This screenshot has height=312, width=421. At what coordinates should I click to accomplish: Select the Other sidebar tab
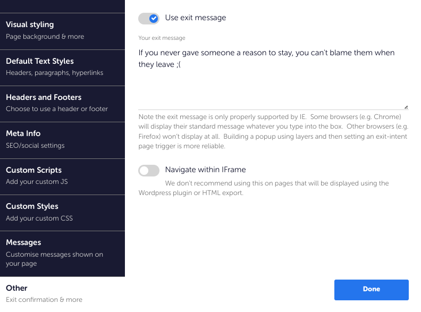coord(62,294)
